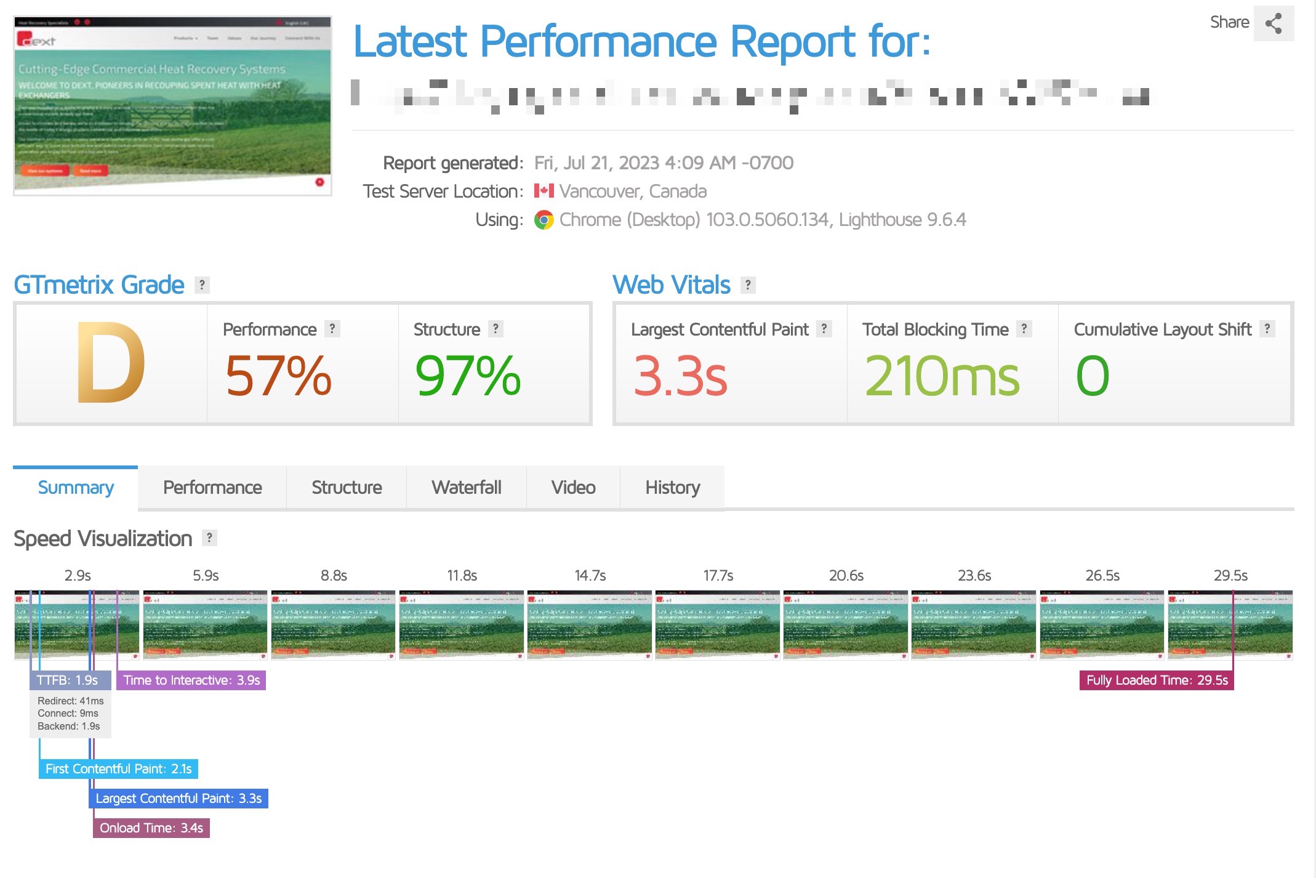The image size is (1316, 878).
Task: Select the Summary tab
Action: (x=76, y=488)
